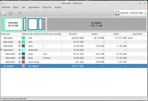Click the lock icon next to /dev/sda3
This screenshot has height=101, width=148.
[19, 46]
